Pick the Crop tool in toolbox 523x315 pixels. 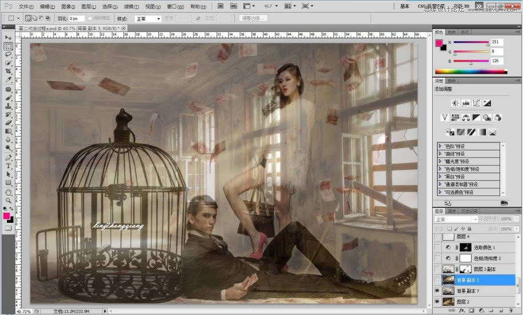9,71
